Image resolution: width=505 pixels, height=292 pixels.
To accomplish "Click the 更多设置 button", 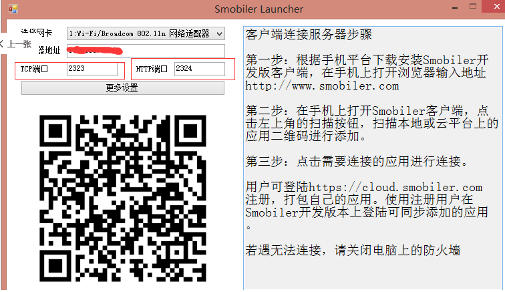I will pyautogui.click(x=123, y=88).
